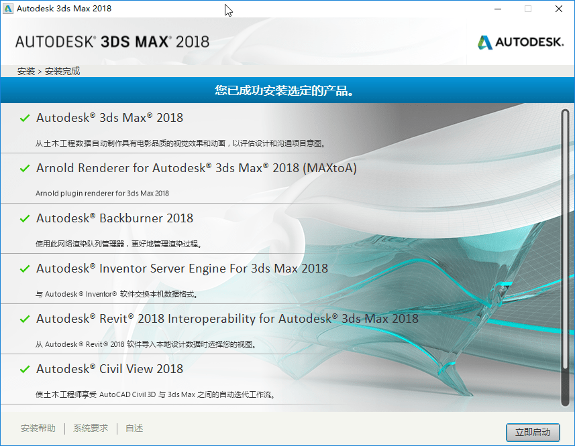Click the Backburner description 使用此网络渲染队列管理器
This screenshot has width=575, height=446.
click(119, 244)
